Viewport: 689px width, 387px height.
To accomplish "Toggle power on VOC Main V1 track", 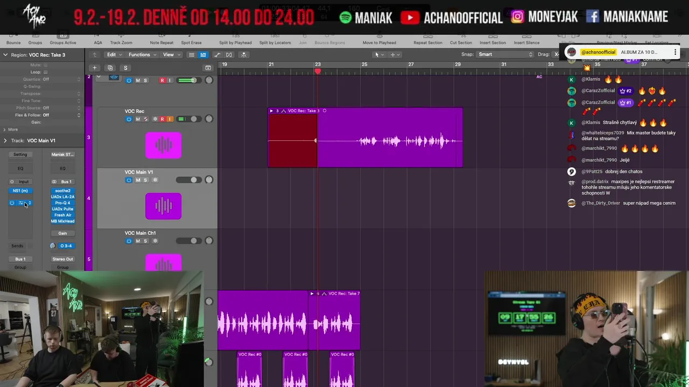I will [129, 180].
